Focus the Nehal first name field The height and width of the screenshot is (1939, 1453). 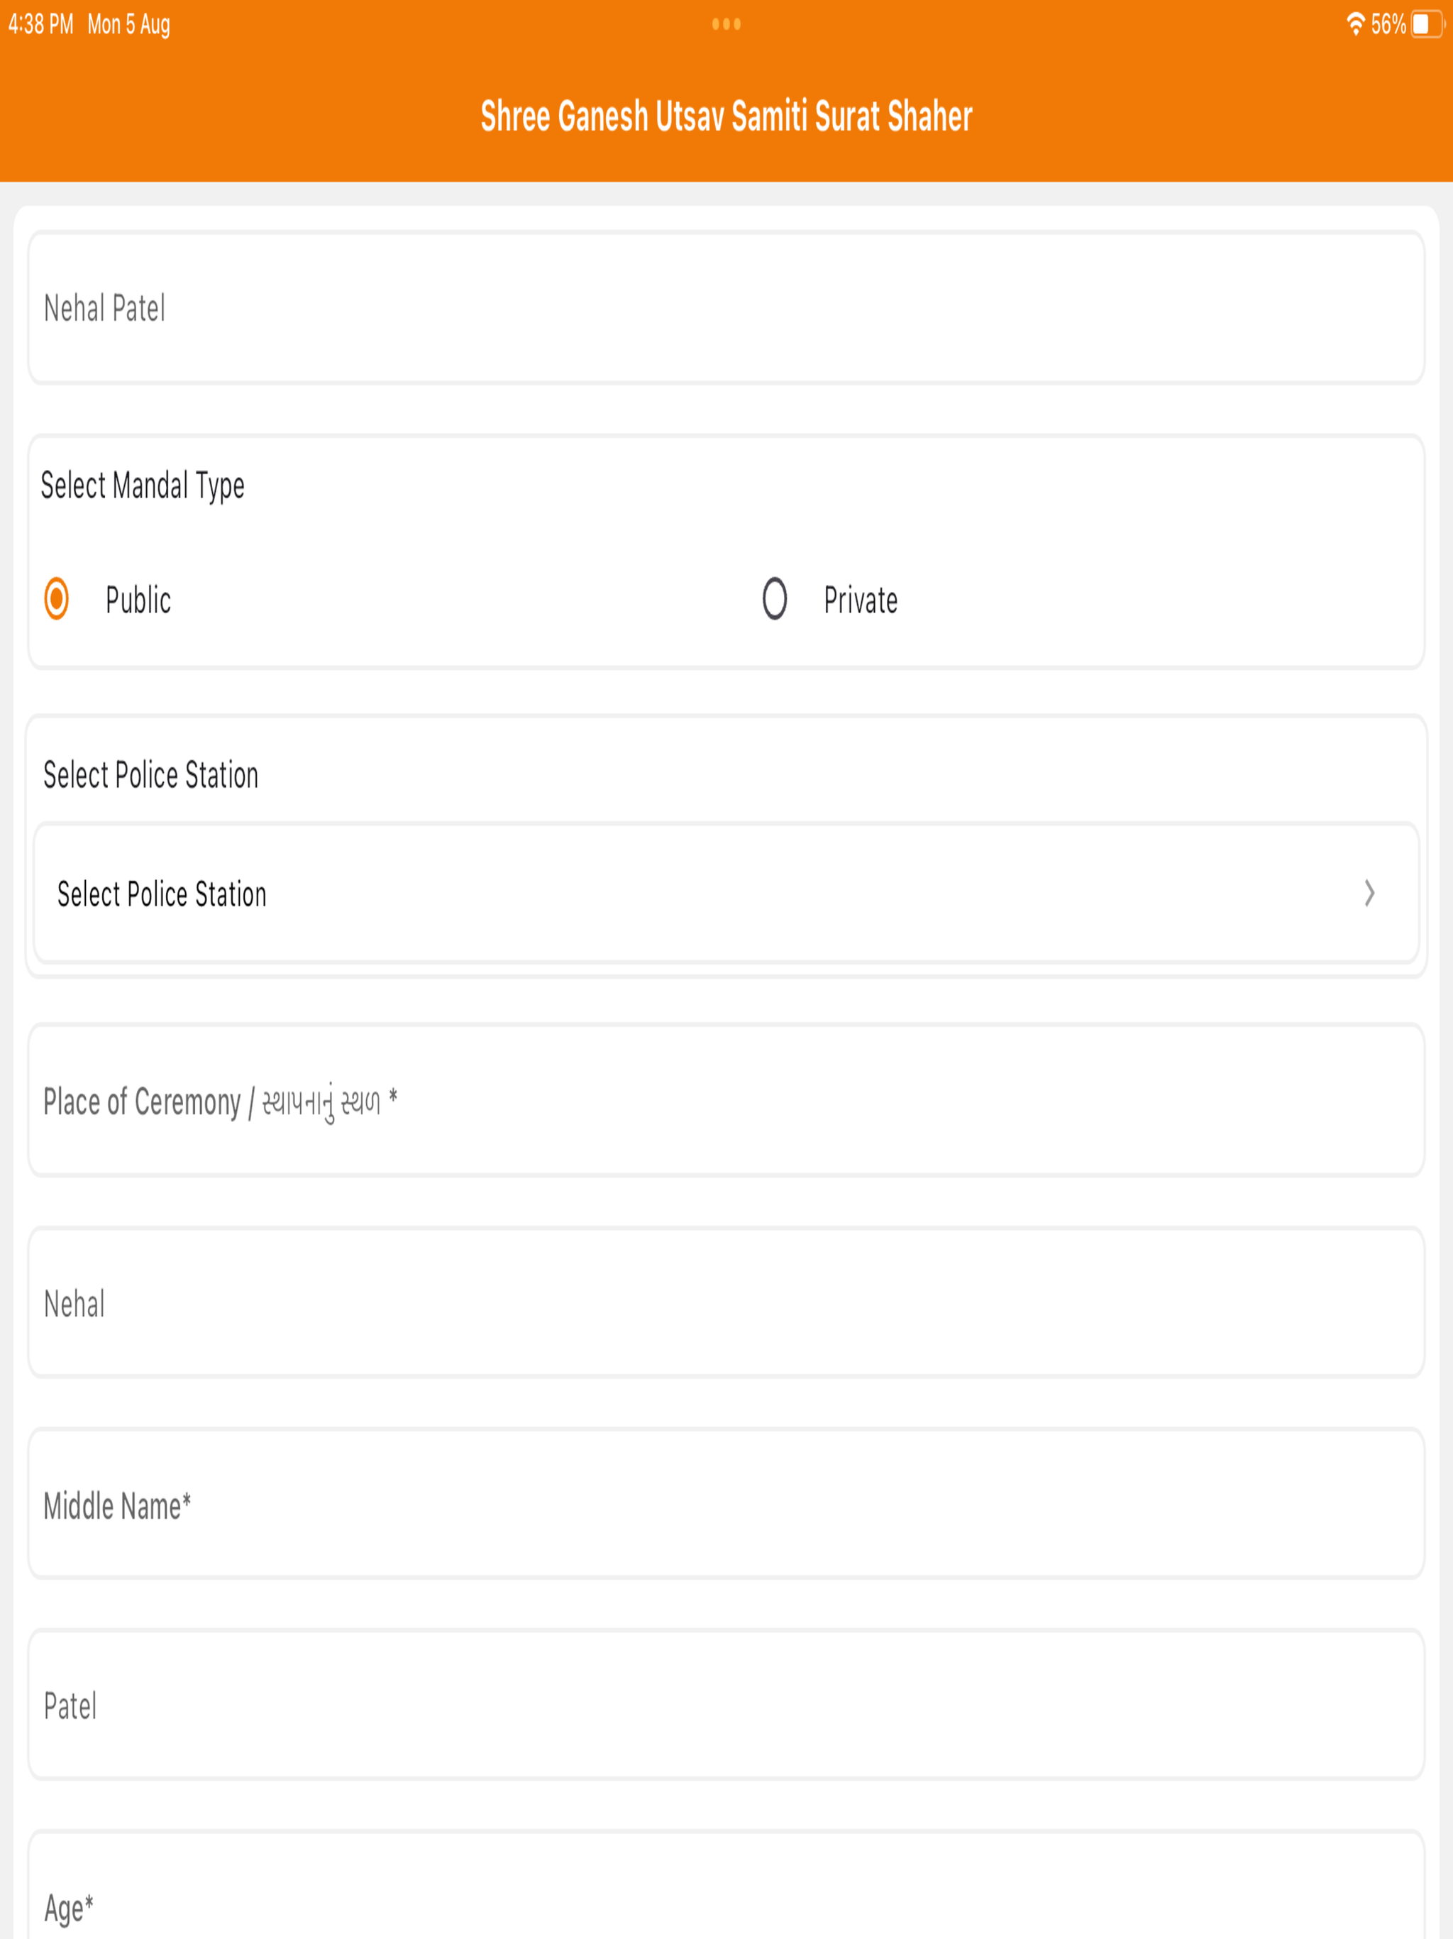[x=726, y=1304]
